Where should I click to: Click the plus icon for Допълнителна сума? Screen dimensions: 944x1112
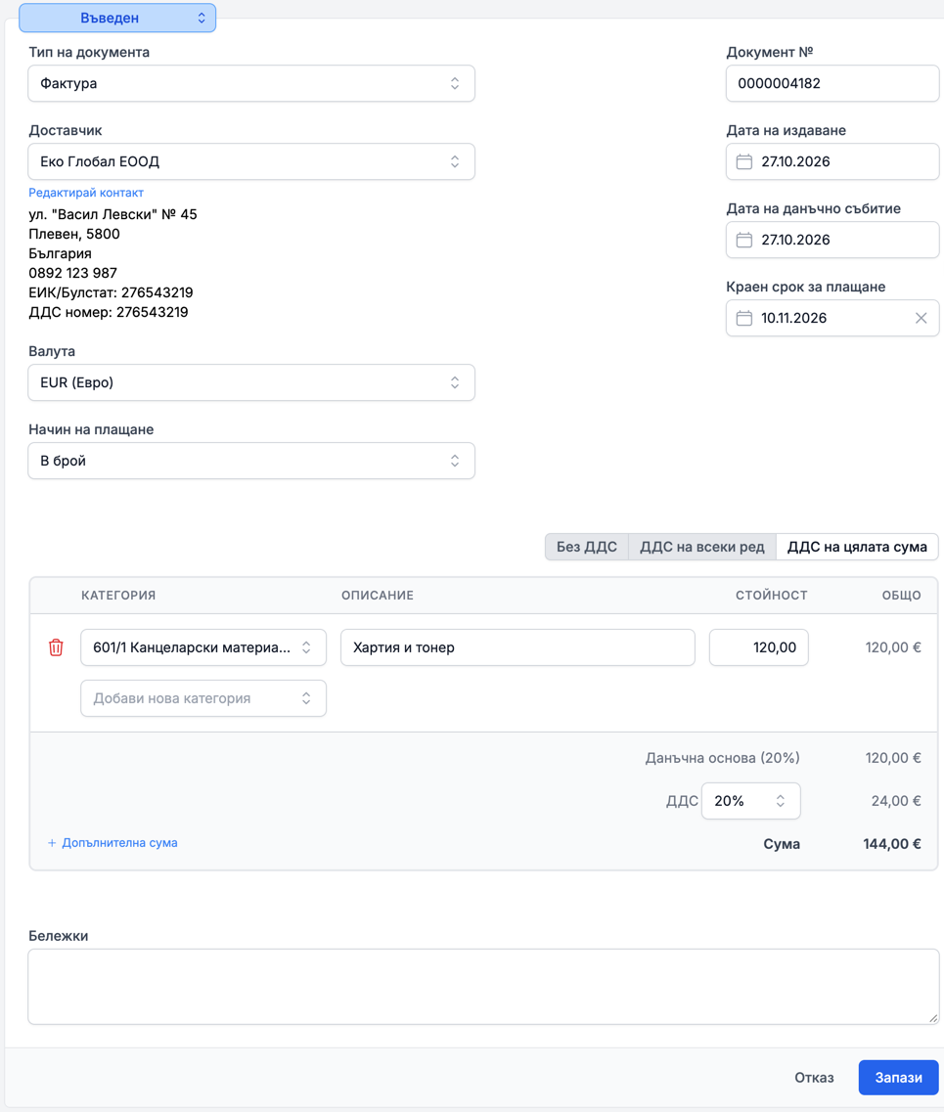52,842
